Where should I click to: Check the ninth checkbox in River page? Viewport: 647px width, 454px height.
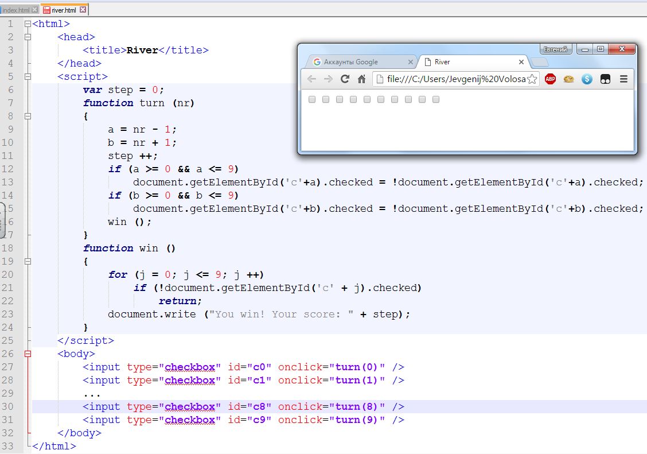(422, 99)
